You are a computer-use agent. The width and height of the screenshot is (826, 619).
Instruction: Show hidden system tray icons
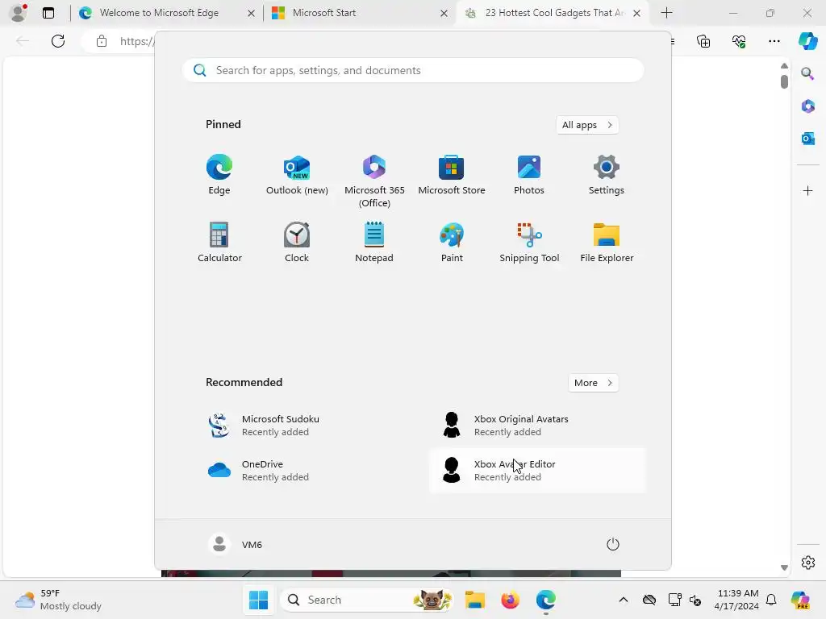tap(624, 600)
